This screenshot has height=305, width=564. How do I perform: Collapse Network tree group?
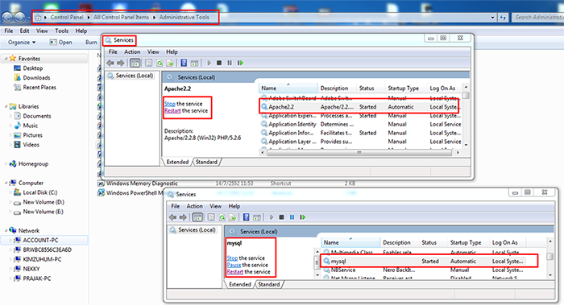coord(6,231)
